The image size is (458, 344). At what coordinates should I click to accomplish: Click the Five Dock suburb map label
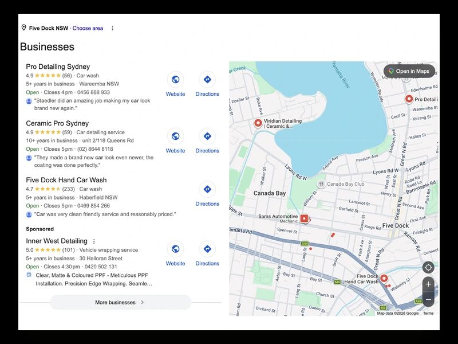pyautogui.click(x=396, y=225)
